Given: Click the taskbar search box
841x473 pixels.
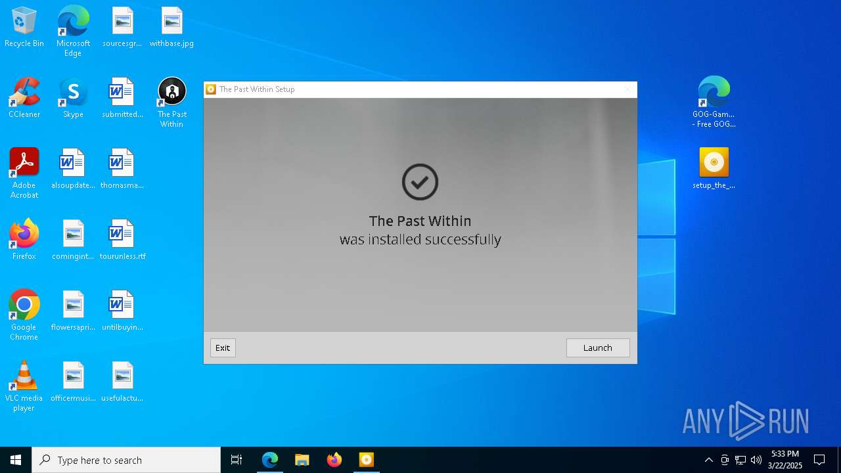Looking at the screenshot, I should 126,460.
